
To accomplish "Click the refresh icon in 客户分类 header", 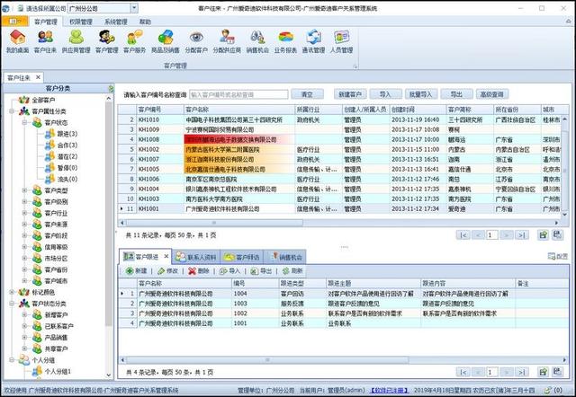I will [111, 88].
